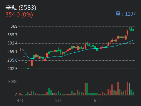Click the 269.1 price axis label
Screen dimensions: 141x106
[x=12, y=52]
